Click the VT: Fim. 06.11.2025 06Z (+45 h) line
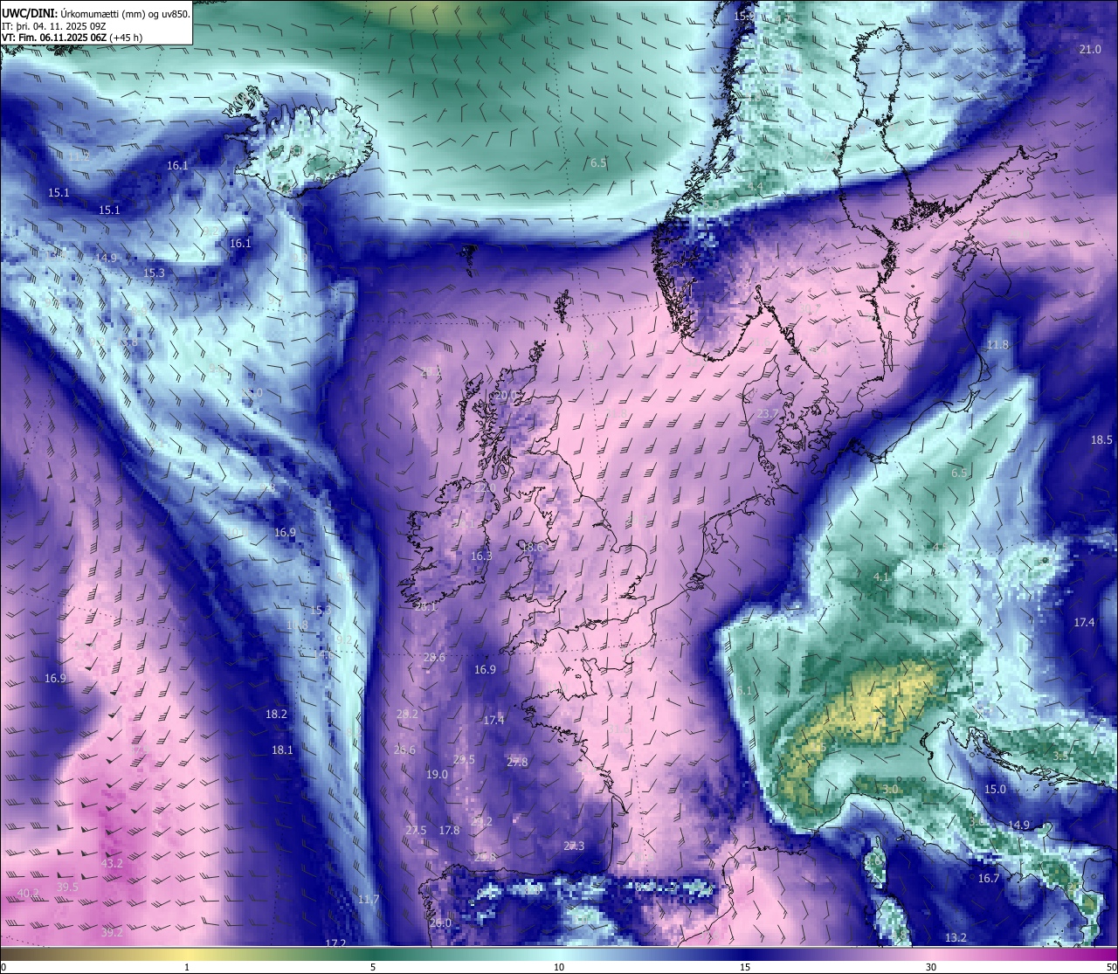The image size is (1118, 974). 72,37
